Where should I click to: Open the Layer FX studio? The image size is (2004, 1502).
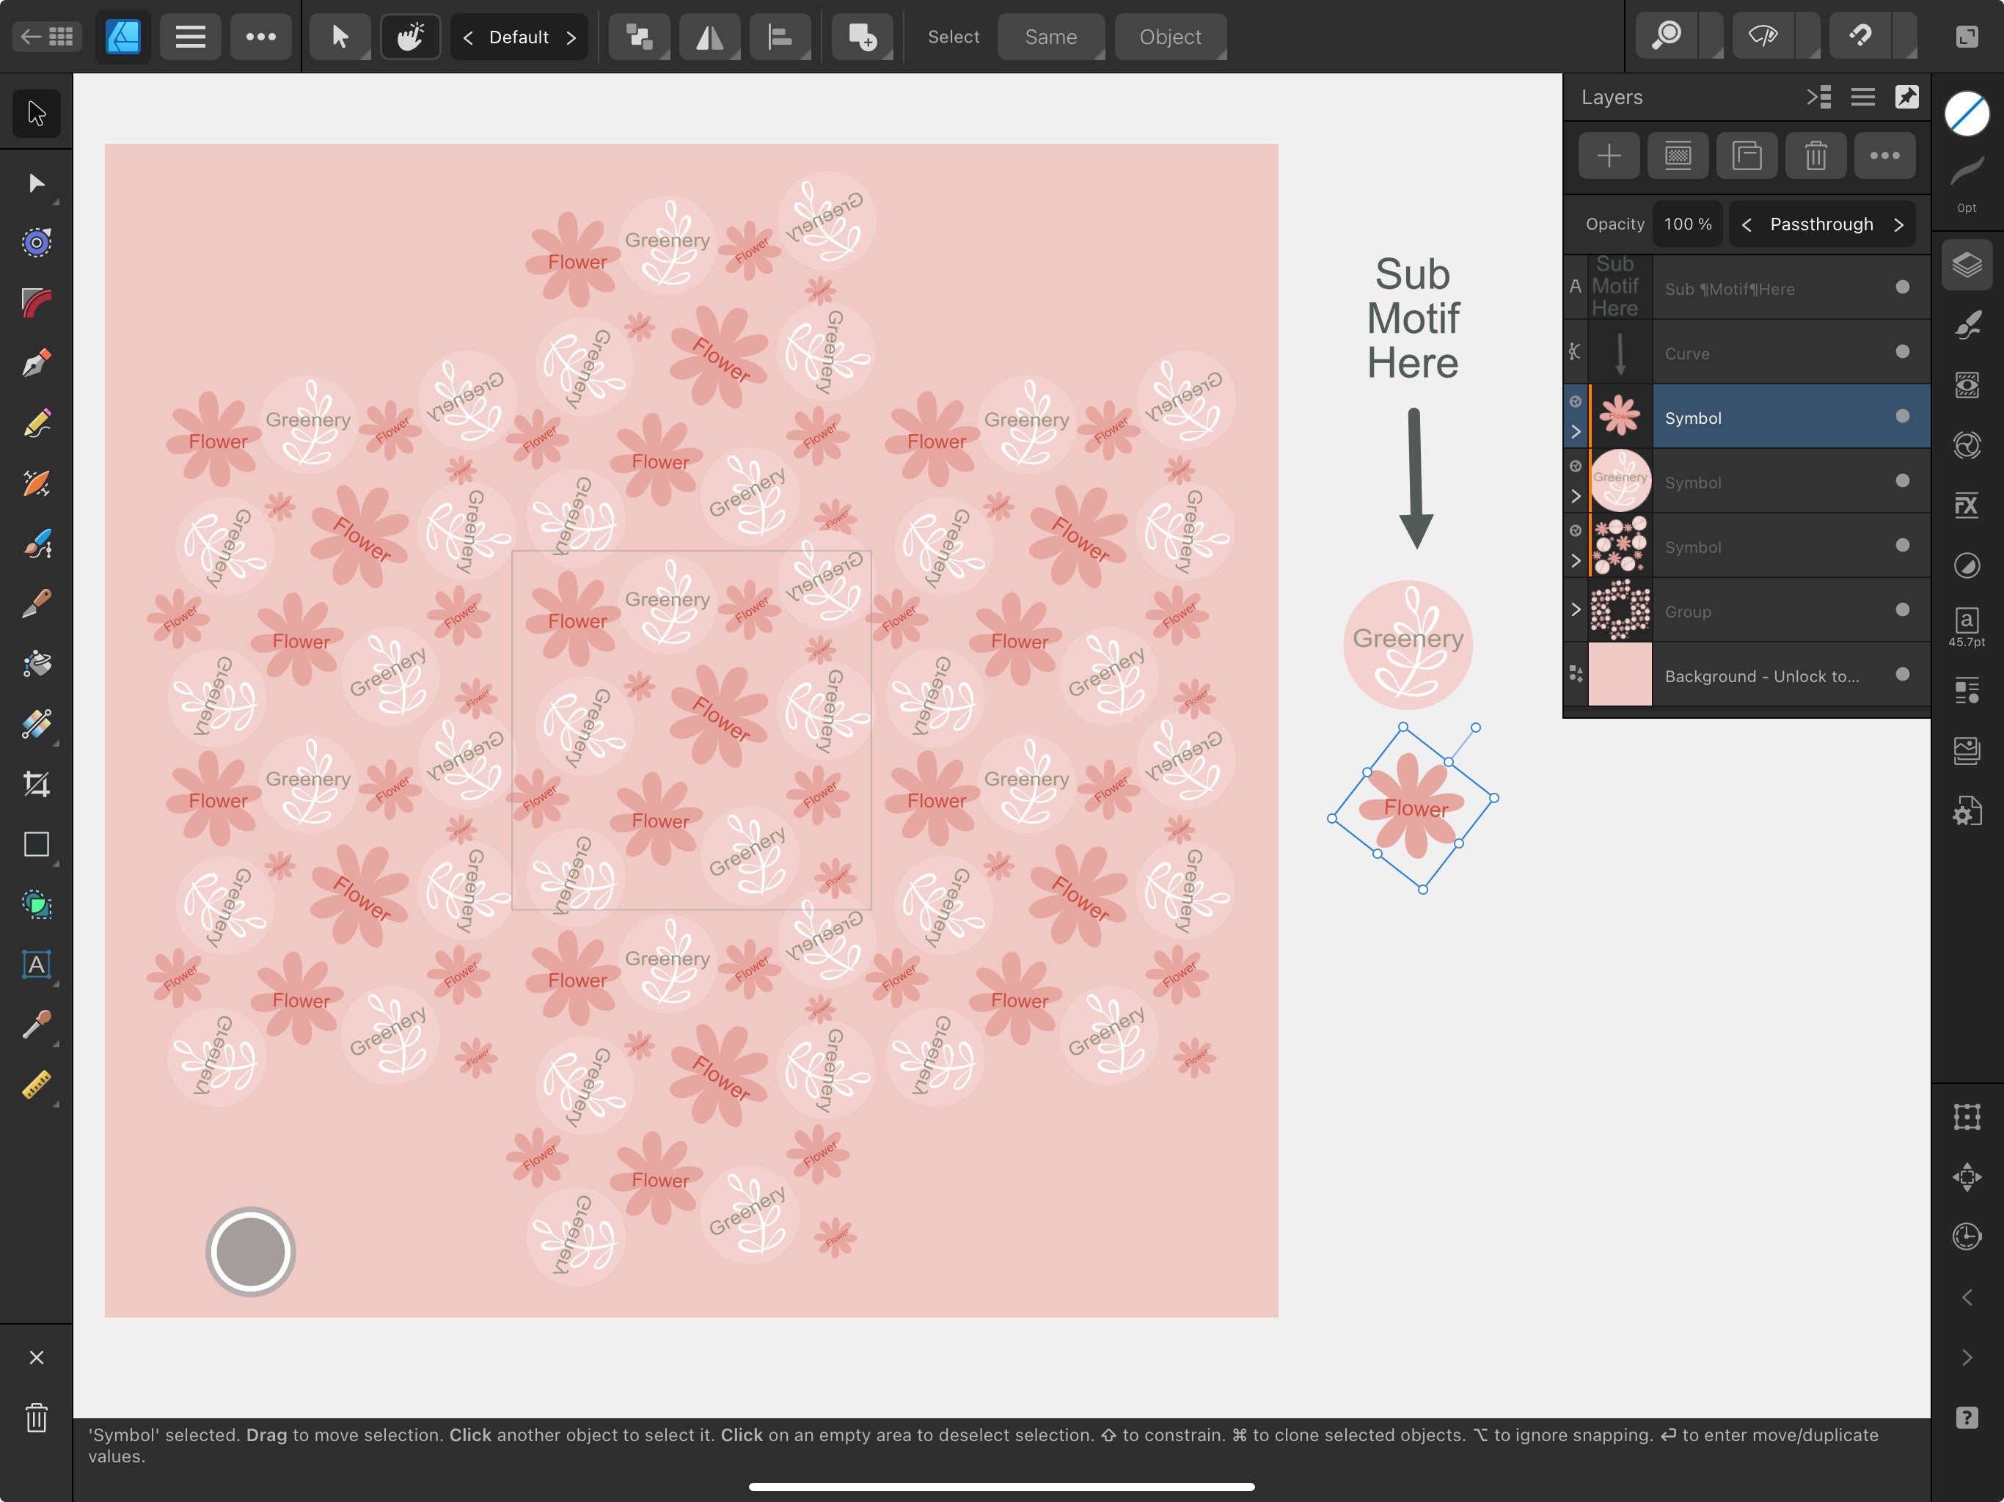tap(1966, 505)
